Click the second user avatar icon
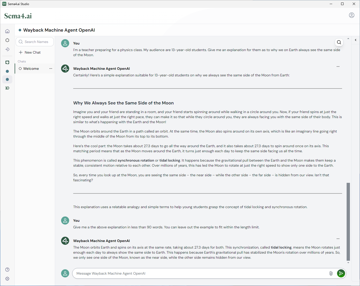The width and height of the screenshot is (360, 286). pyautogui.click(x=65, y=221)
